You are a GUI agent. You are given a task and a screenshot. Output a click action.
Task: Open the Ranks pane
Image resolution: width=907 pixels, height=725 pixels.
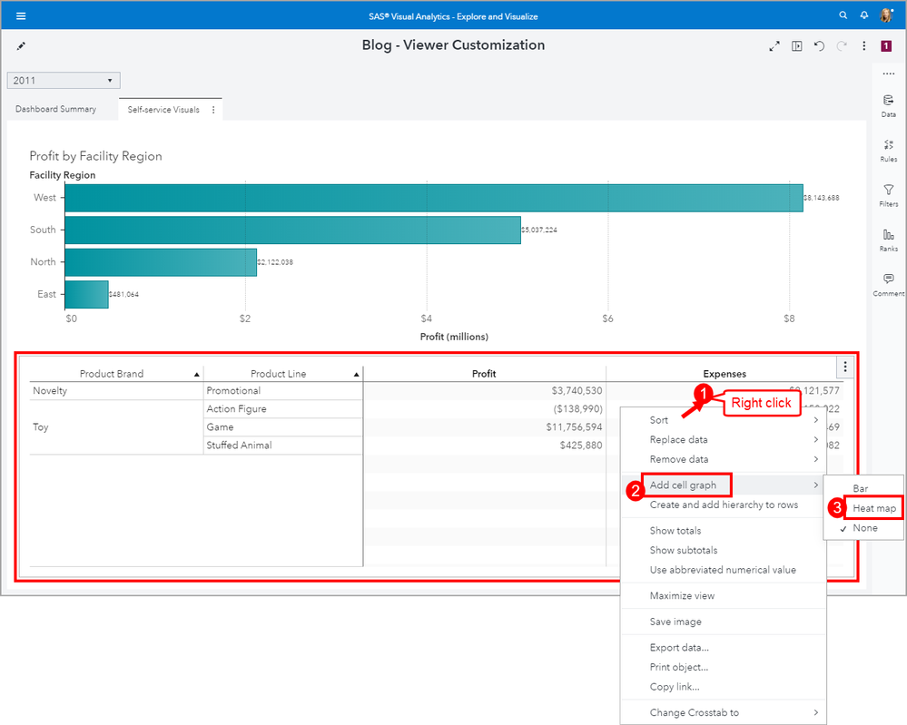(888, 239)
